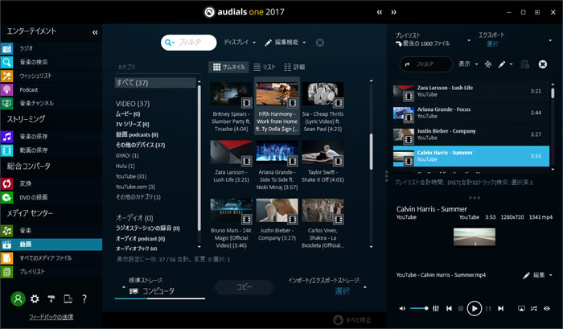Skip to the next track
Screen dimensions: 563x329
501,308
